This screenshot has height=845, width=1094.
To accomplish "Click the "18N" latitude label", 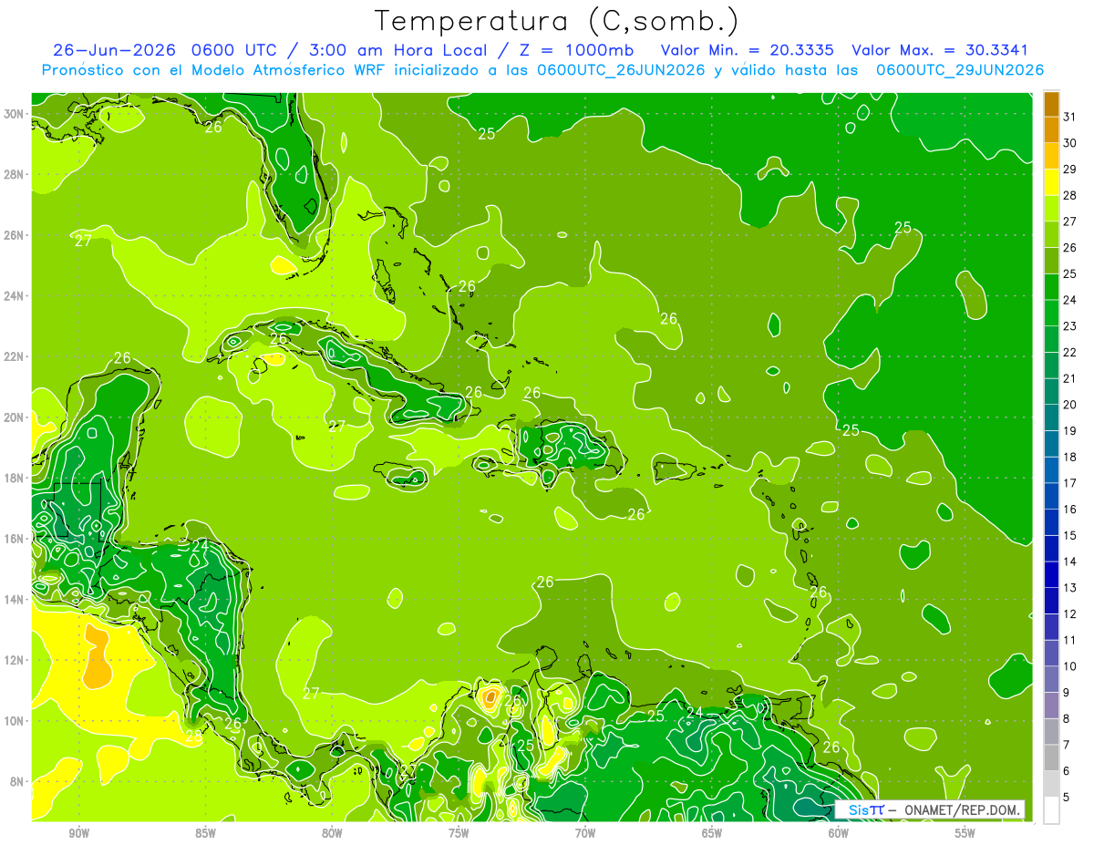I will [14, 478].
